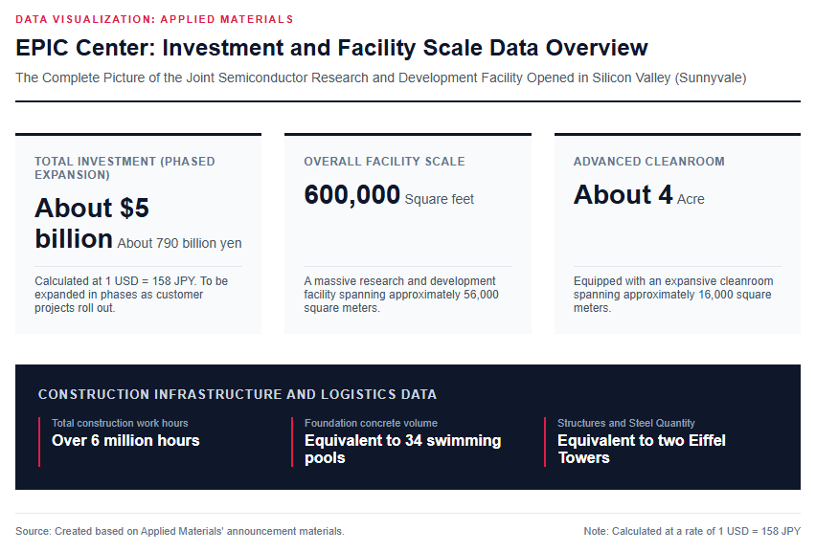This screenshot has width=816, height=552.
Task: Click the 'TOTAL INVESTMENT (PHASED EXPANSION)' label
Action: point(125,167)
